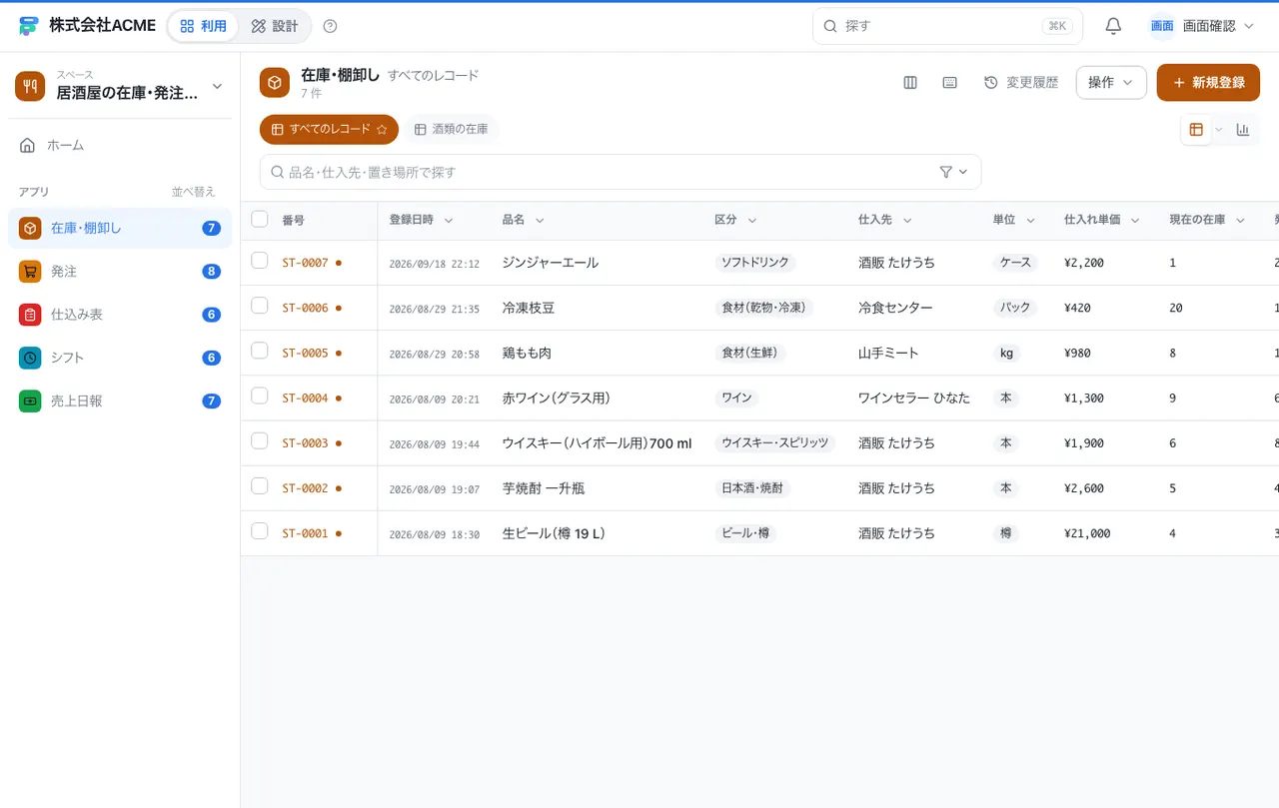
Task: Click the column layout icon in header
Action: tap(910, 83)
